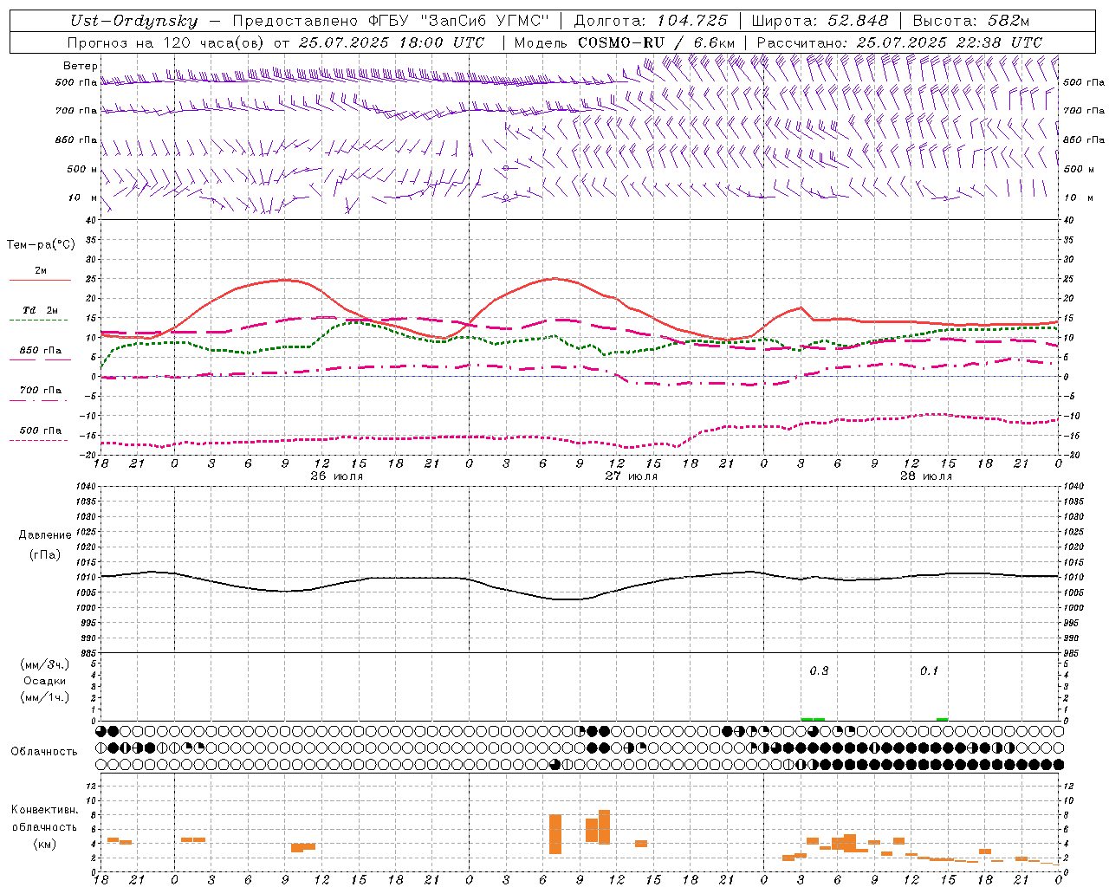Image resolution: width=1109 pixels, height=887 pixels.
Task: Select the latitude value 'Широта: 52.848'
Action: click(x=820, y=21)
